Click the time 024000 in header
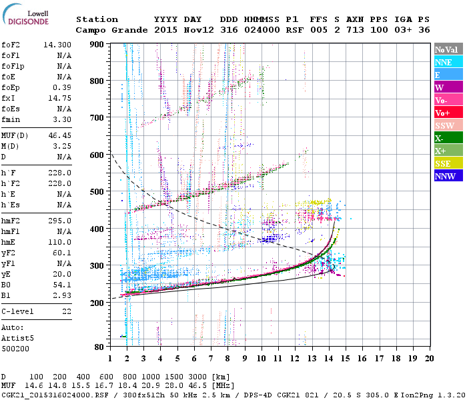 (262, 30)
